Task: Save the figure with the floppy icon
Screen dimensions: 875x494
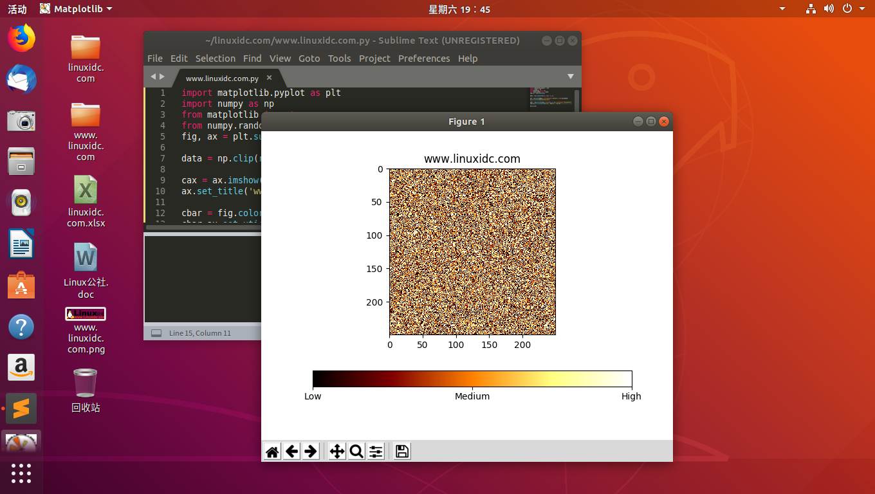Action: point(402,452)
